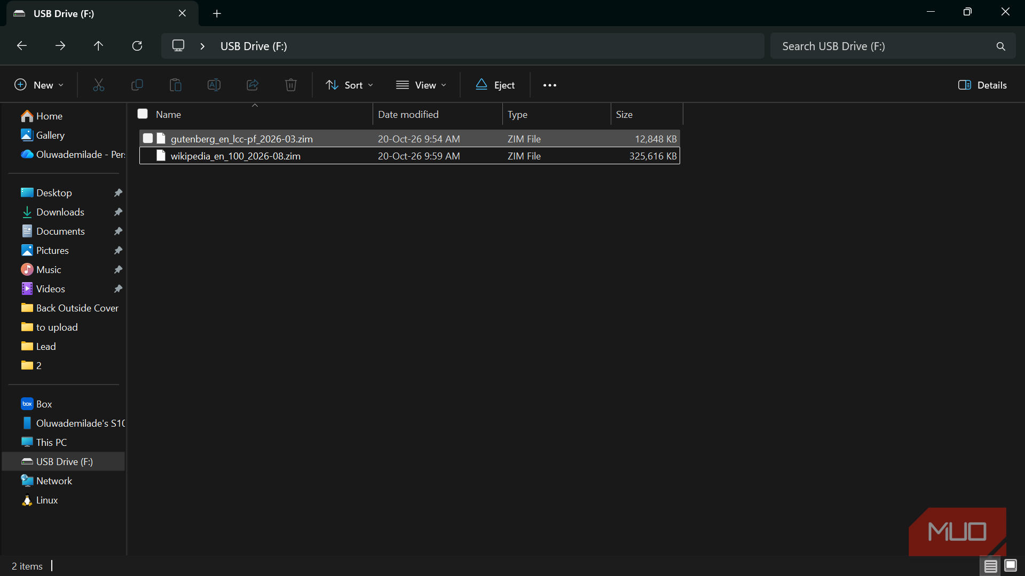Screen dimensions: 1025x576
Task: Switch to details list view icon in status bar
Action: (x=991, y=566)
